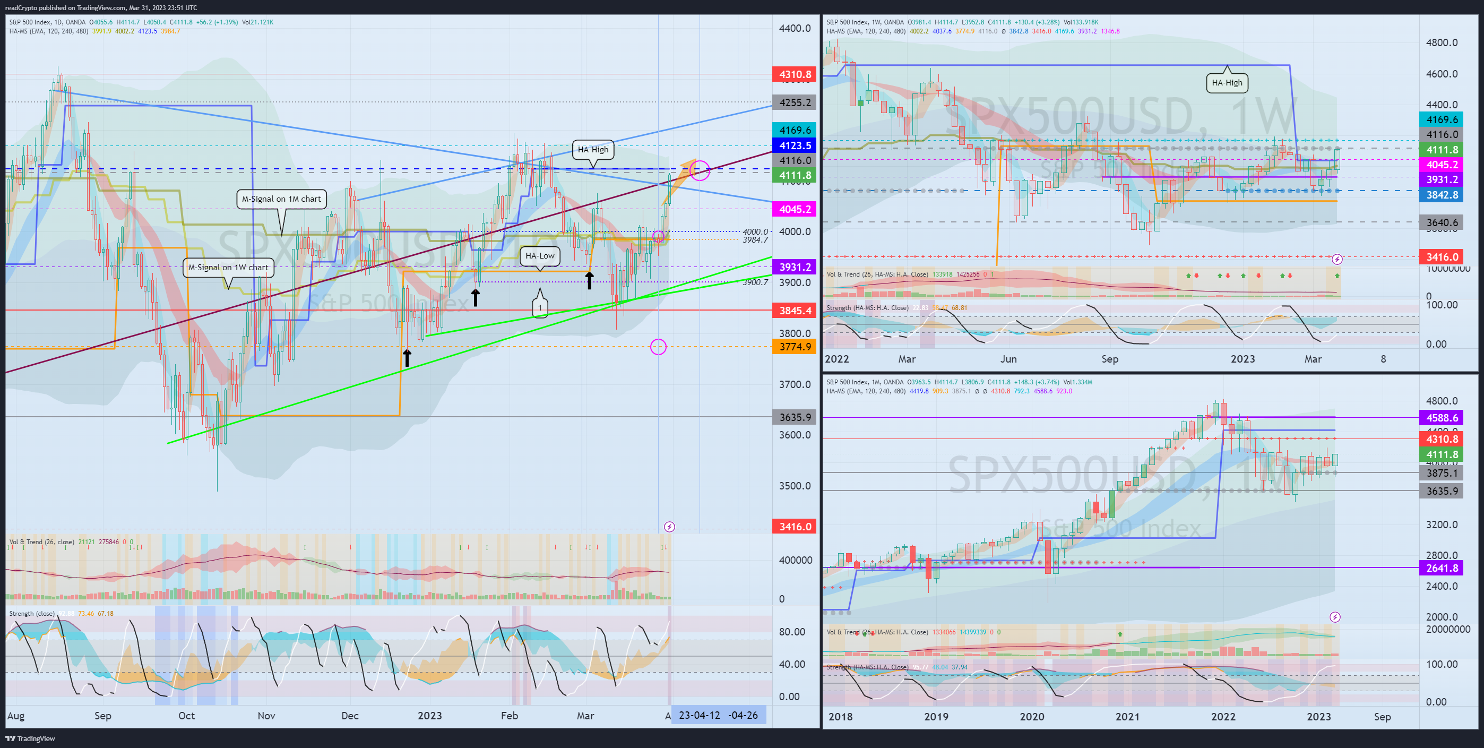Click the purple 4588.6 label on monthly chart
The height and width of the screenshot is (748, 1484).
[1442, 418]
